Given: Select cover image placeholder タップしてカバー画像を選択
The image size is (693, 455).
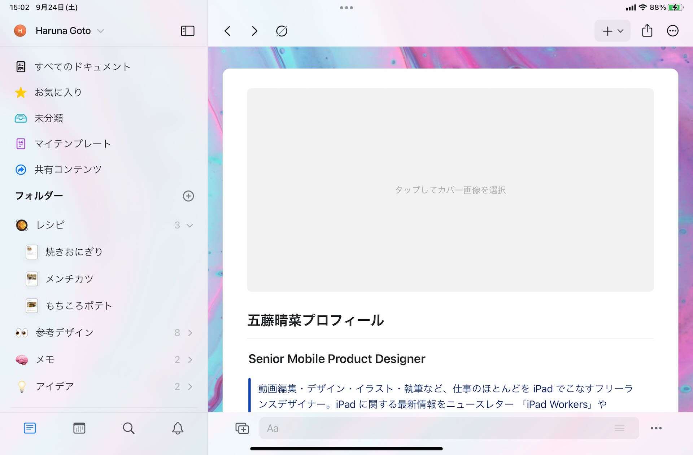Looking at the screenshot, I should tap(450, 190).
